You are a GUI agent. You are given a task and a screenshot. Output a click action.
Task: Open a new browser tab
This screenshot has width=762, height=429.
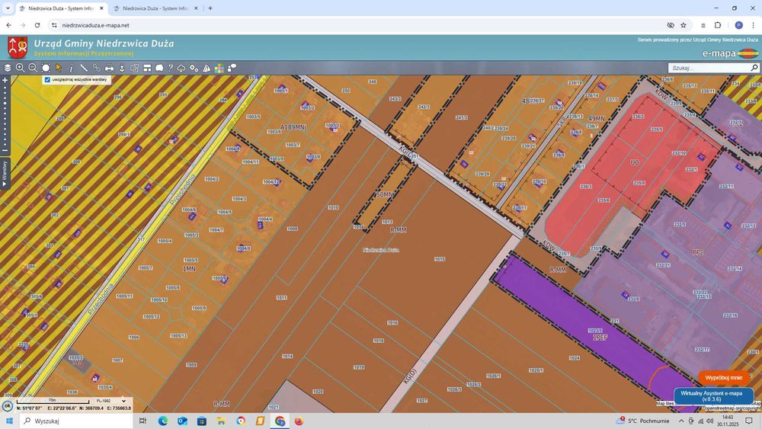[x=210, y=8]
